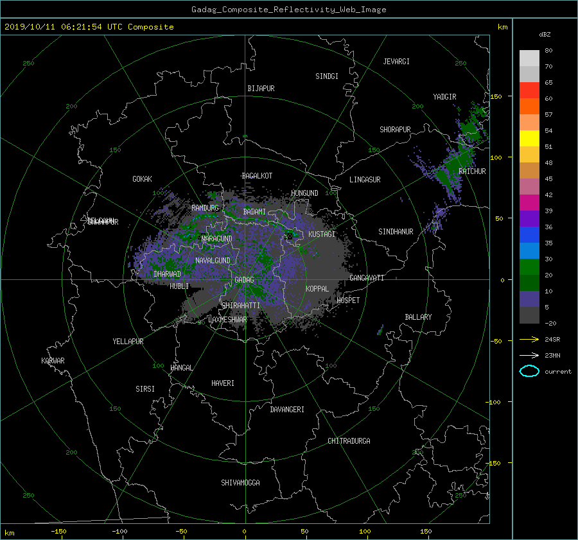
Task: Select the magenta 42 dBZ color swatch
Action: click(529, 202)
